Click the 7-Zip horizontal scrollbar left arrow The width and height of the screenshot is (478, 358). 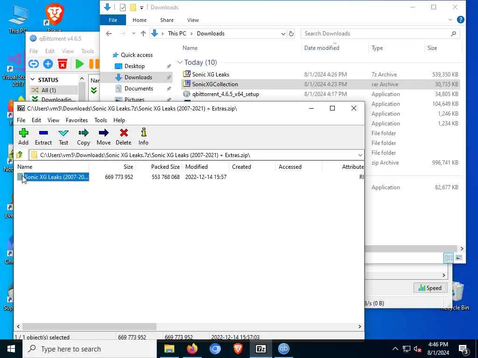[x=18, y=326]
